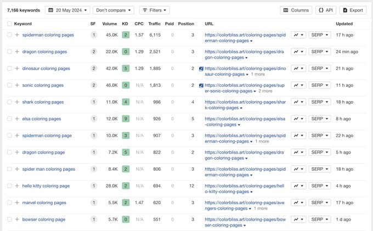Open position history chart for dragon coloring pages
Screen dimensions: 373x231
pos(298,52)
